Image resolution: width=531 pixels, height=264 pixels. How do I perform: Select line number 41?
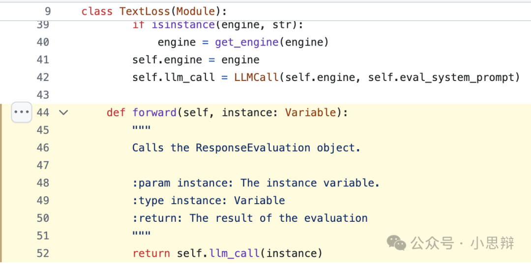pyautogui.click(x=43, y=60)
